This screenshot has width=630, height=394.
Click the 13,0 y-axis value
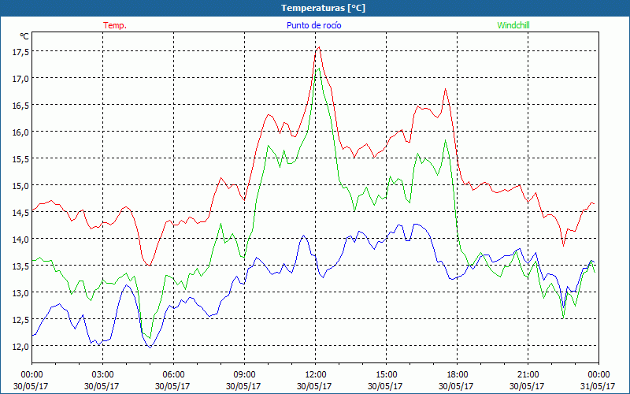point(20,293)
